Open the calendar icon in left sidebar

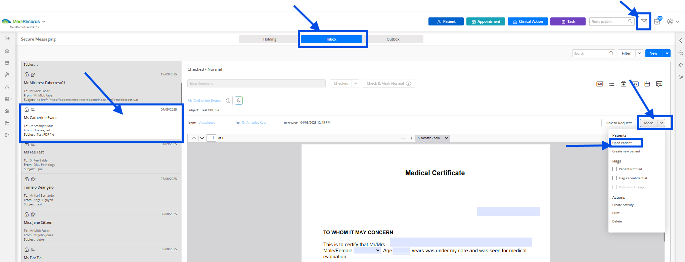(x=7, y=63)
